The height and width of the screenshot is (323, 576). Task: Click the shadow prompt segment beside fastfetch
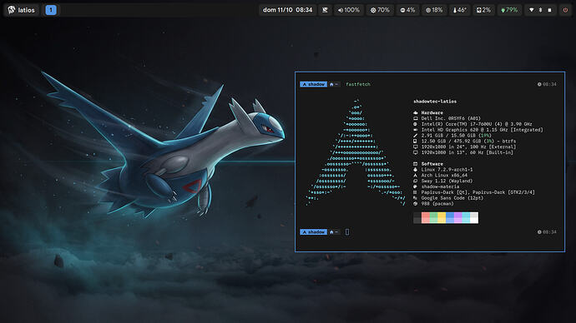coord(313,84)
